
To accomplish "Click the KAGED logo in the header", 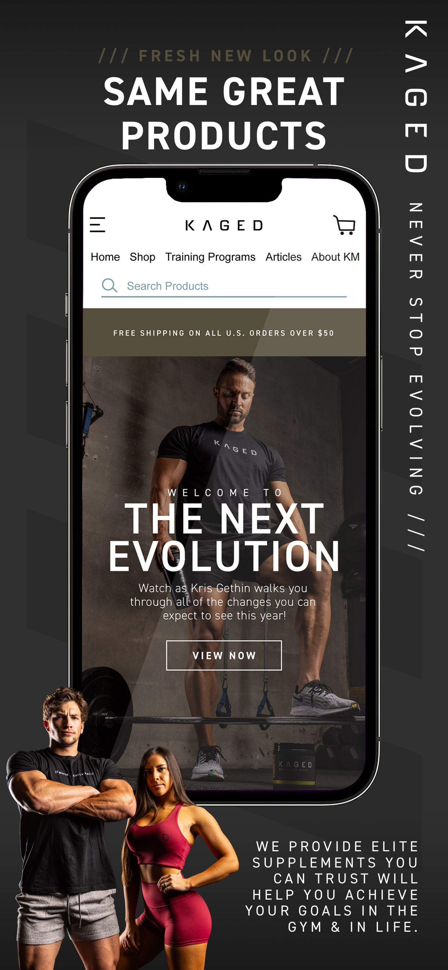I will pyautogui.click(x=224, y=226).
